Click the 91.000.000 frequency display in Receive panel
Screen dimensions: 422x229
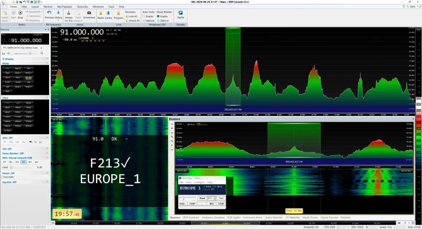25,40
